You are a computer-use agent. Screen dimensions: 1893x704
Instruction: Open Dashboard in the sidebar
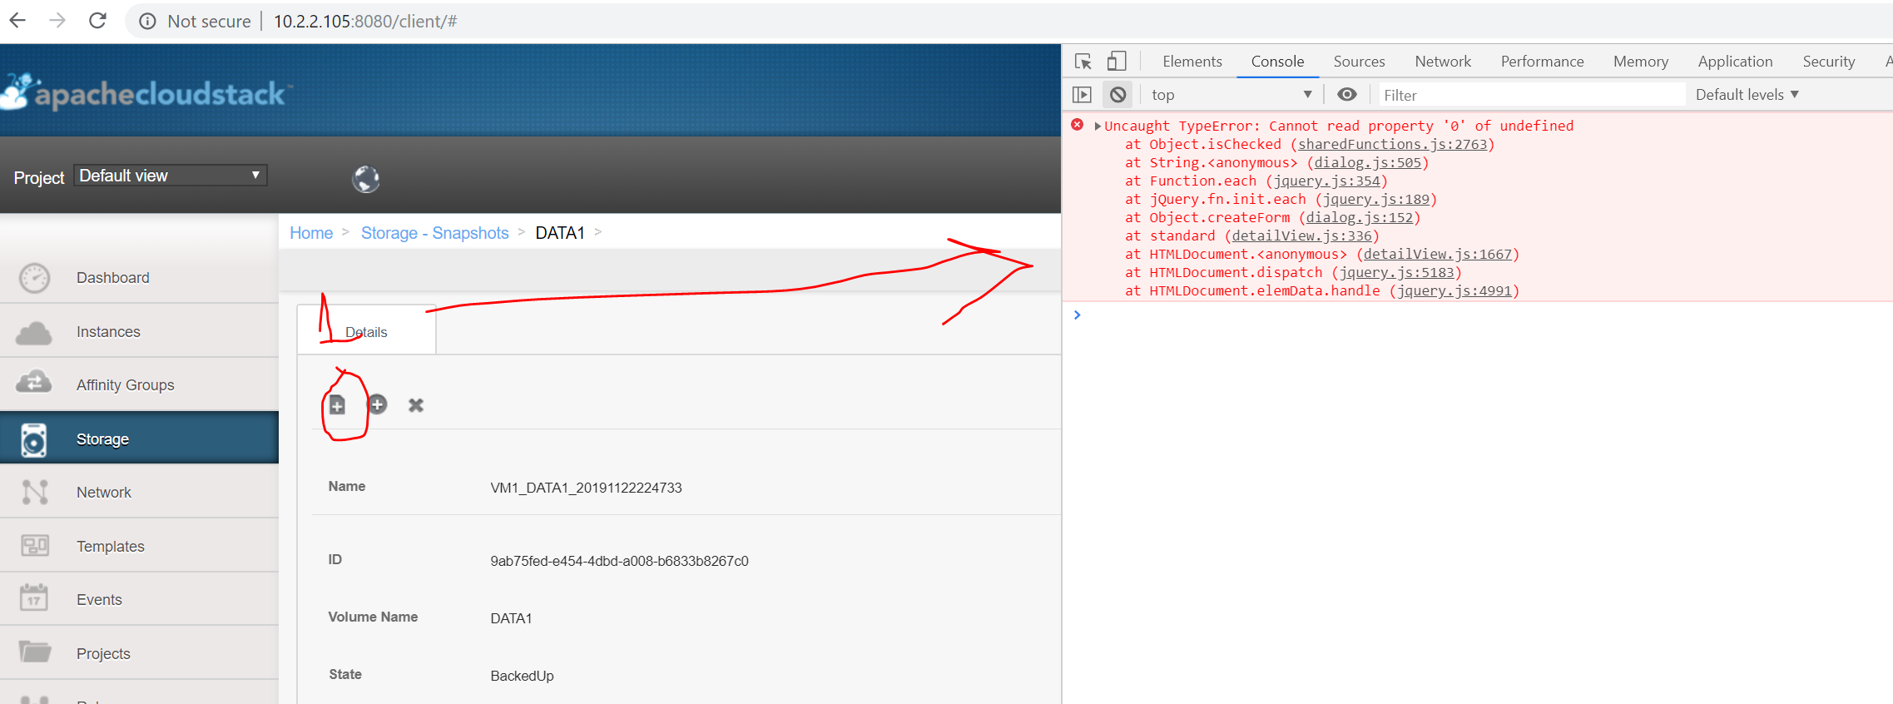pos(139,277)
